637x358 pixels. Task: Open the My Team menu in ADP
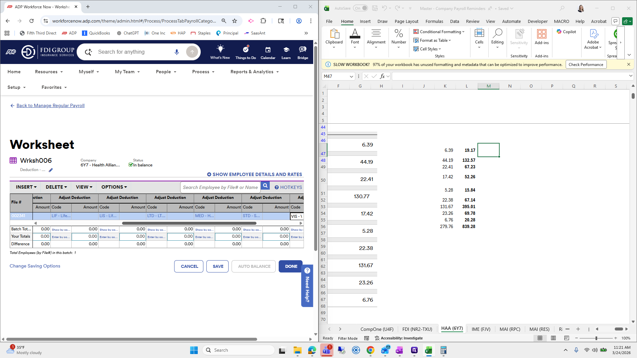click(x=127, y=72)
